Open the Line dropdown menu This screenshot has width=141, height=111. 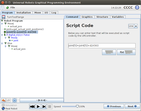point(133,26)
